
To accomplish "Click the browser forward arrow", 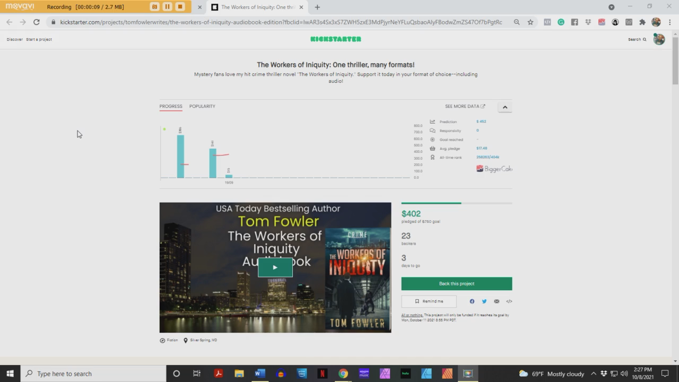I will 23,22.
